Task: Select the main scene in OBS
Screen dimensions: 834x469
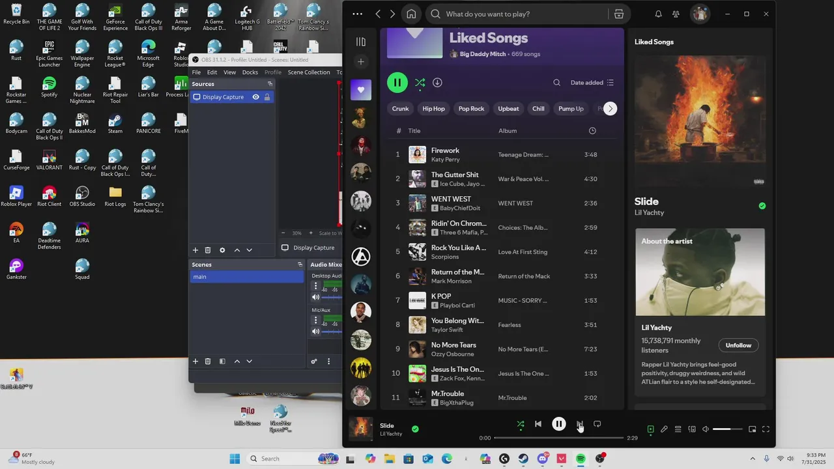Action: click(247, 277)
